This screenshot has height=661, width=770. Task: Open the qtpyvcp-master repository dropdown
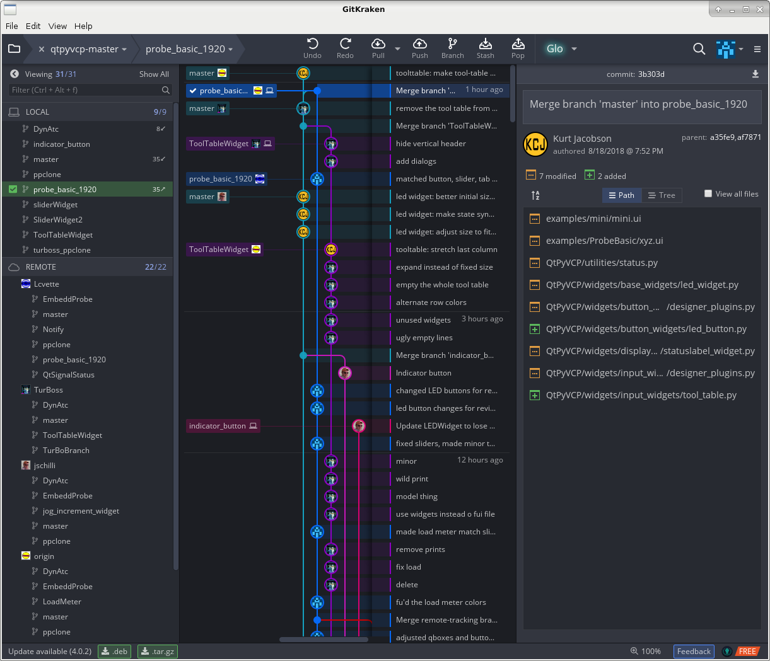(x=124, y=49)
